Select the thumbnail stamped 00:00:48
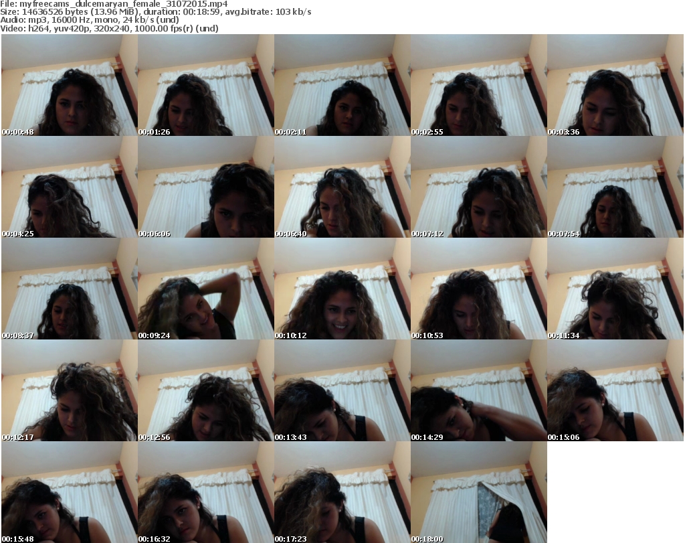Image resolution: width=685 pixels, height=543 pixels. tap(70, 85)
